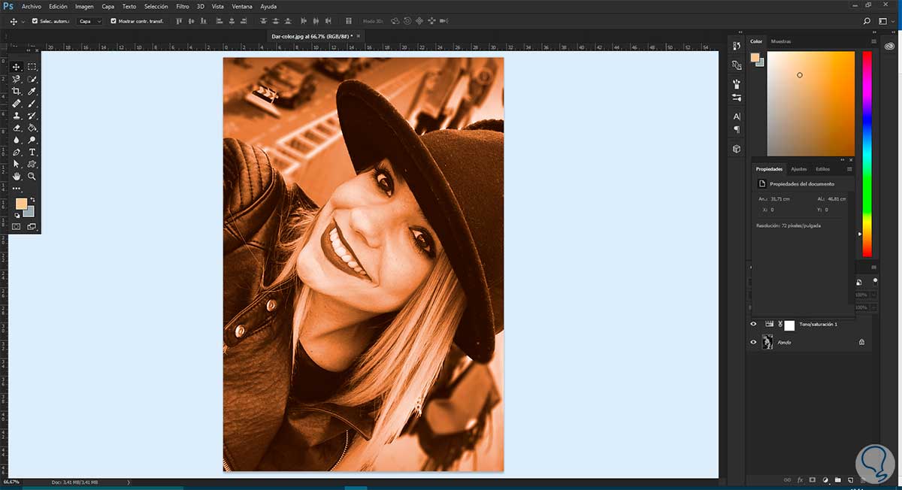Select the Blur tool

tap(17, 140)
